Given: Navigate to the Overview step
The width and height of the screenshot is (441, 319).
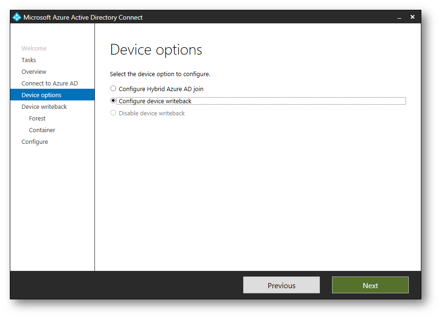Looking at the screenshot, I should 34,72.
